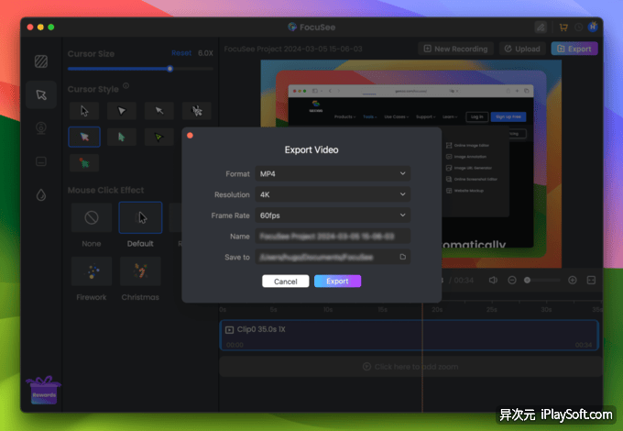Select the Clip0 35.0s 1X timeline clip
The height and width of the screenshot is (431, 623).
(x=409, y=335)
